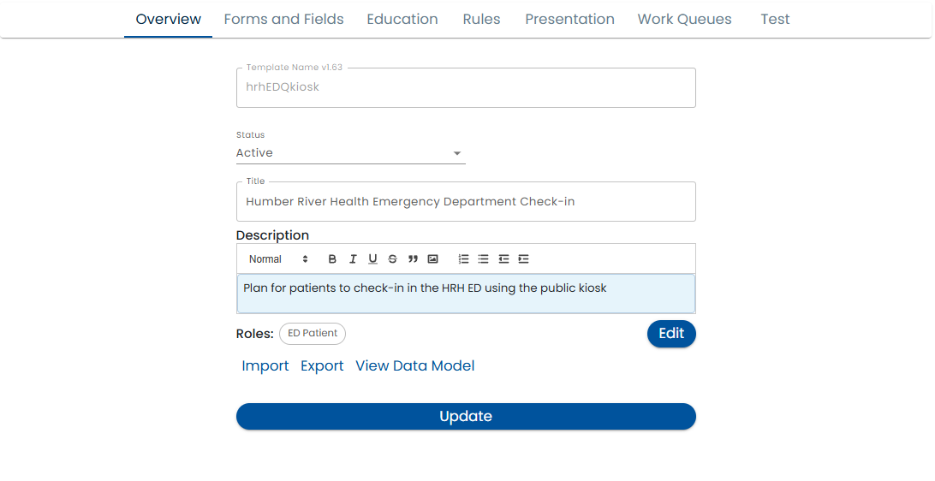
Task: Start a numbered list in description
Action: [463, 259]
